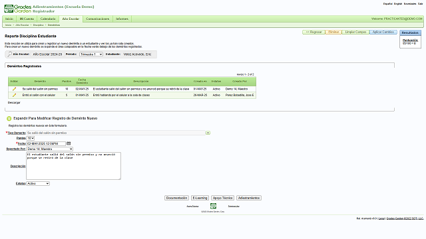Screen dimensions: 426x239
Task: Click the Deméritos breadcrumb link
Action: (54, 25)
